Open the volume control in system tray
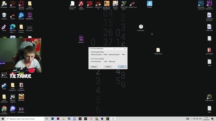The image size is (216, 121). [197, 119]
